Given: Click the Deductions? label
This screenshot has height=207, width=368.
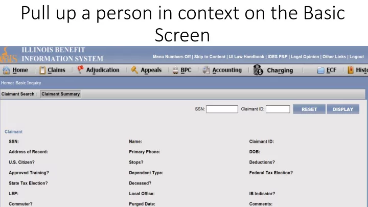Looking at the screenshot, I should tap(262, 162).
